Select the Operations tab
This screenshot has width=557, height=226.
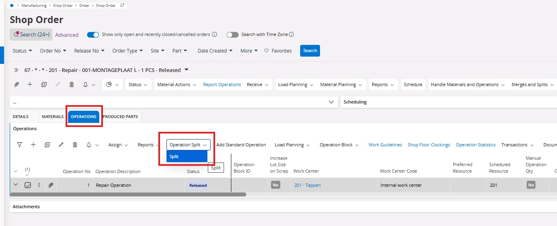(84, 116)
